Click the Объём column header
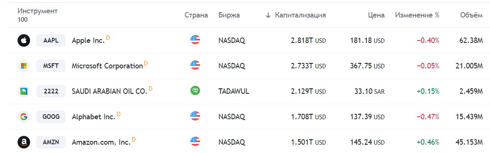 (471, 15)
